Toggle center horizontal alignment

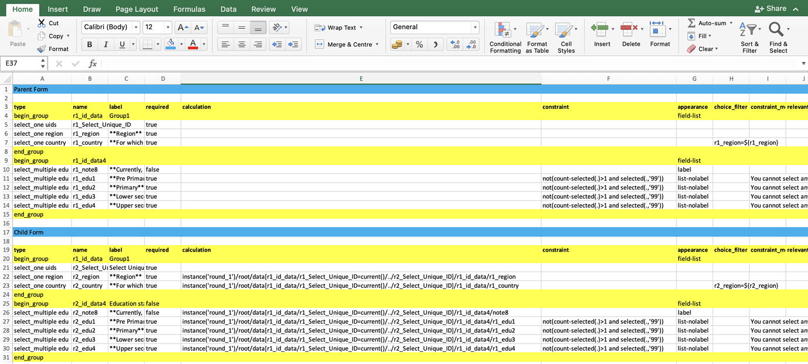pyautogui.click(x=241, y=44)
